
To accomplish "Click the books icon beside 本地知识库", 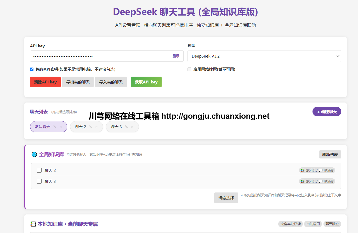I will (33, 224).
